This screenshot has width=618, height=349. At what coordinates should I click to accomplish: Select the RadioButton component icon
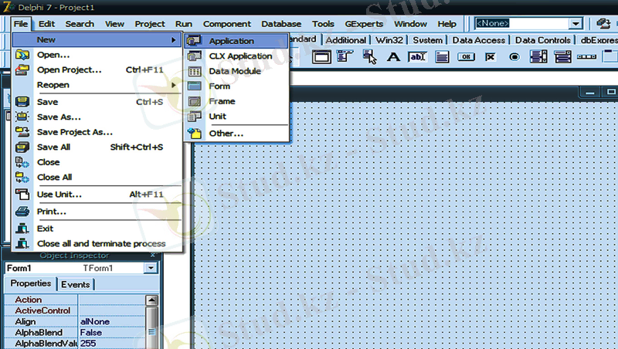pos(514,57)
